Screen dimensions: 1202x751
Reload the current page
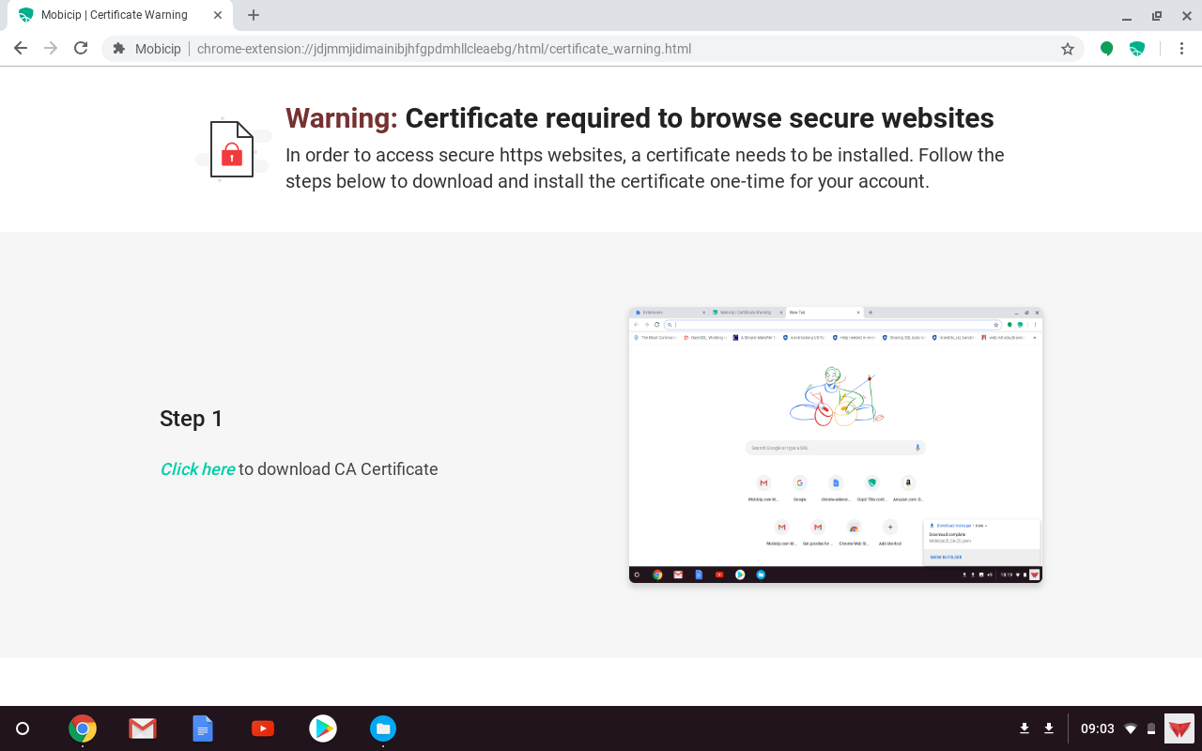[x=81, y=49]
